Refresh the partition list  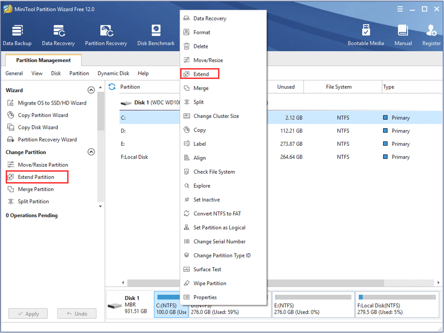click(x=112, y=87)
